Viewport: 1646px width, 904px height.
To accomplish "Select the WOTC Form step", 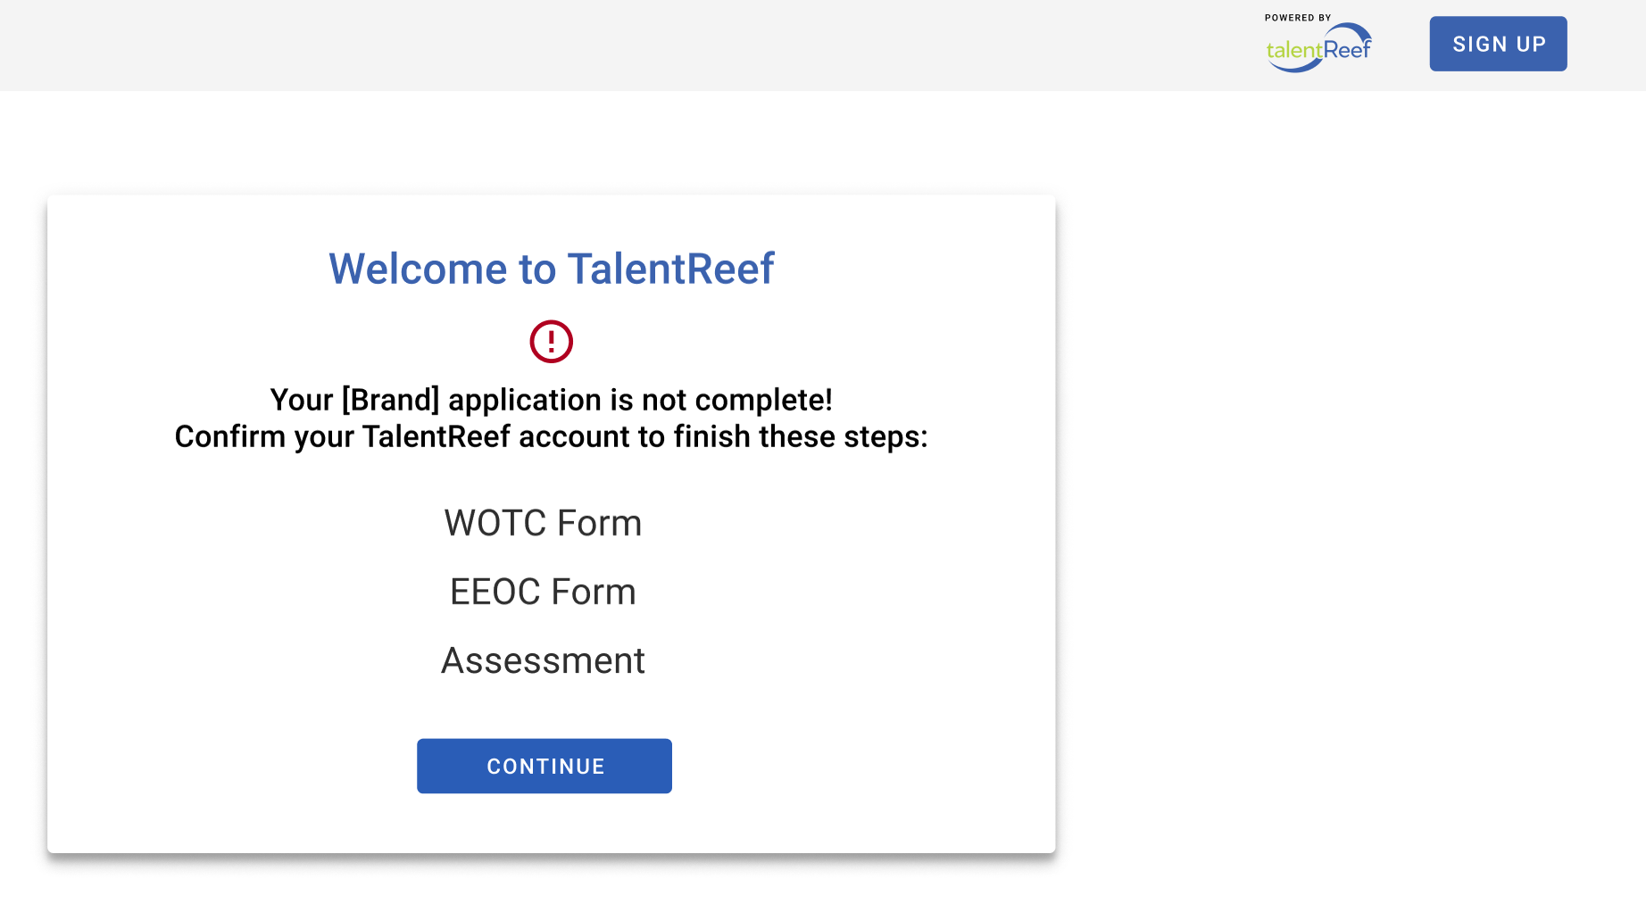I will (543, 523).
